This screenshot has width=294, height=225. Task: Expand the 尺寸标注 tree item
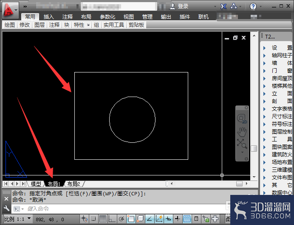[x=264, y=117]
